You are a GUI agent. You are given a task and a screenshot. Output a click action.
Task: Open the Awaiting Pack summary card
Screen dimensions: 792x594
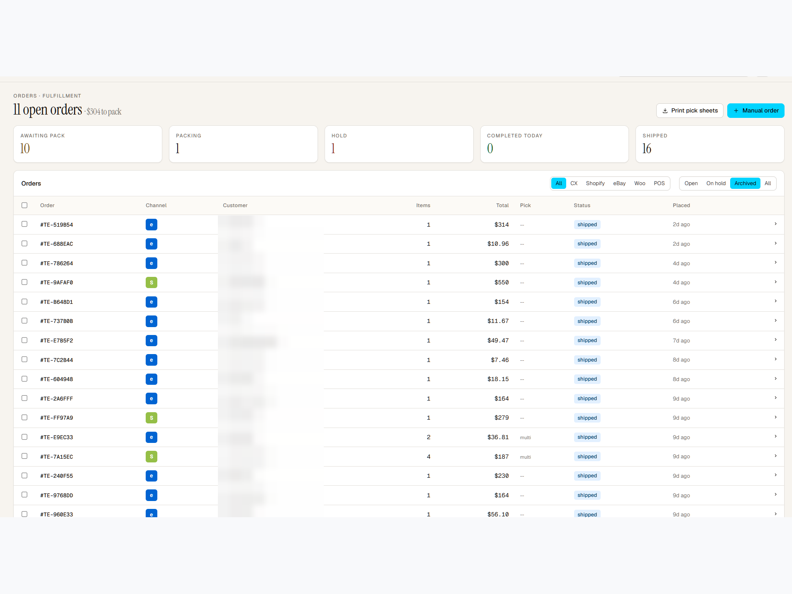[88, 144]
